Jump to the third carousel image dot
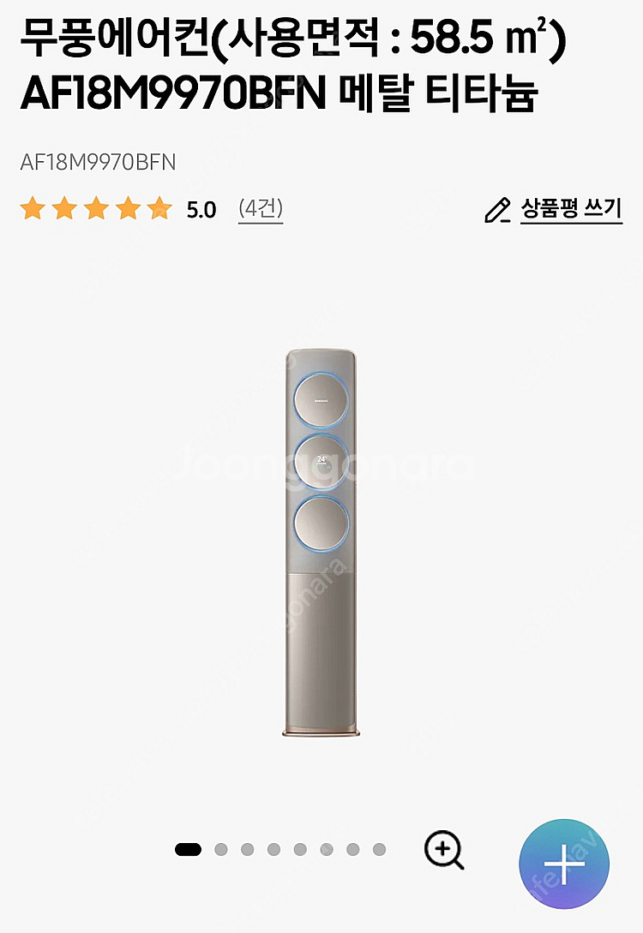This screenshot has height=933, width=643. 248,850
